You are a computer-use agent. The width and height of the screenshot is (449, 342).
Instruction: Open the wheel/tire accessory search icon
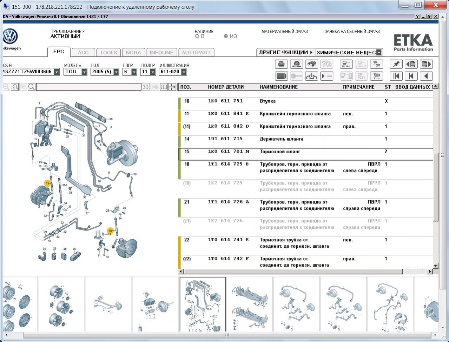pyautogui.click(x=296, y=64)
